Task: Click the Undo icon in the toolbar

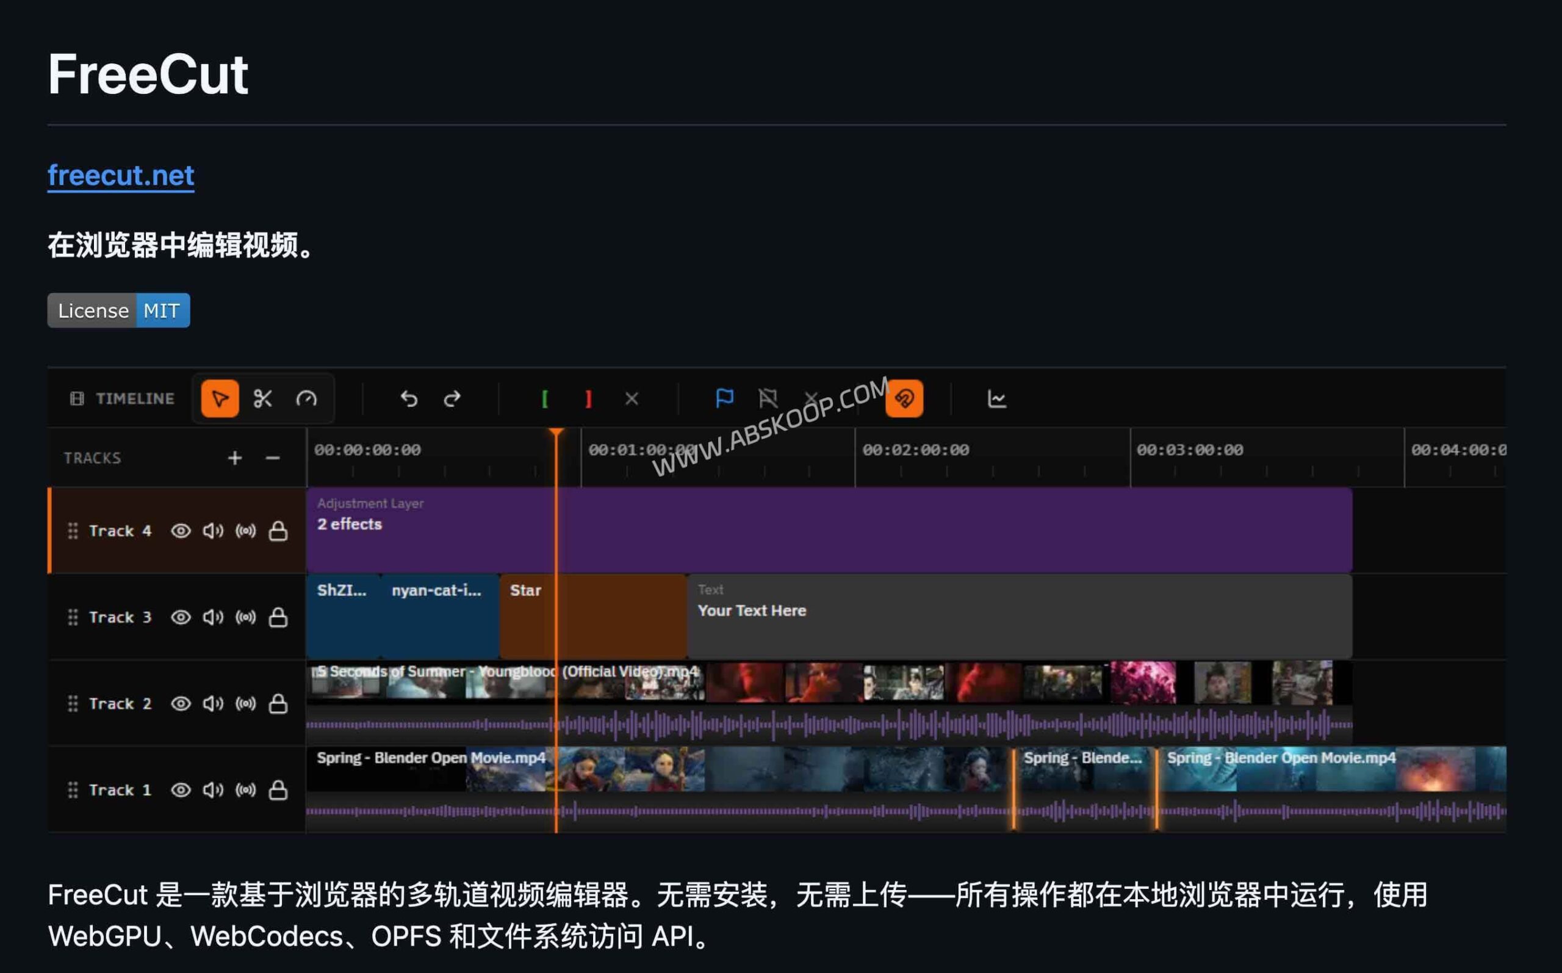Action: tap(410, 398)
